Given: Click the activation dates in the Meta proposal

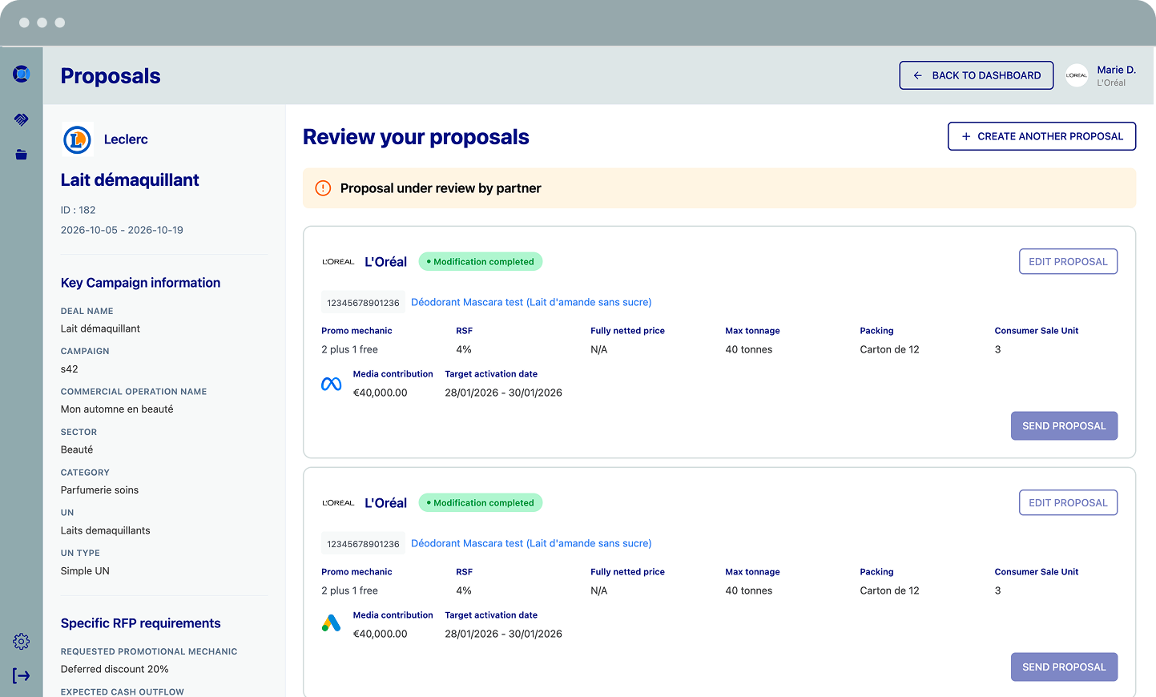Looking at the screenshot, I should (x=504, y=393).
